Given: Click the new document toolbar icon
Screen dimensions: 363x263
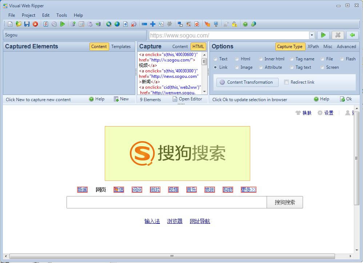Looking at the screenshot, I should tap(10, 24).
